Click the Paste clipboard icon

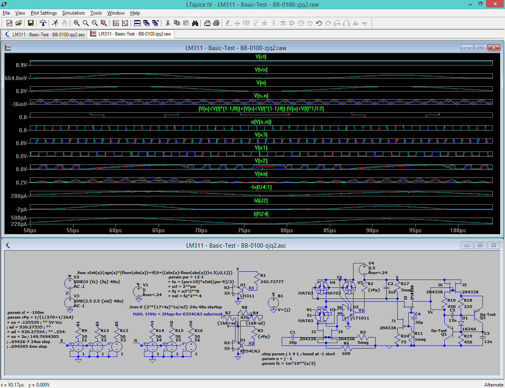186,23
